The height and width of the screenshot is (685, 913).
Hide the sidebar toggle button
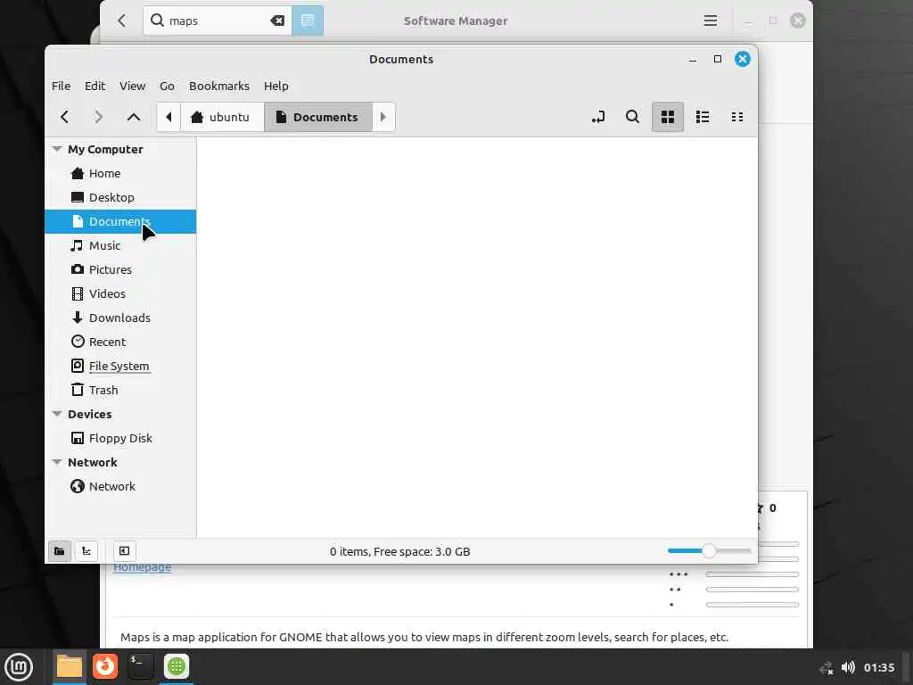point(124,551)
